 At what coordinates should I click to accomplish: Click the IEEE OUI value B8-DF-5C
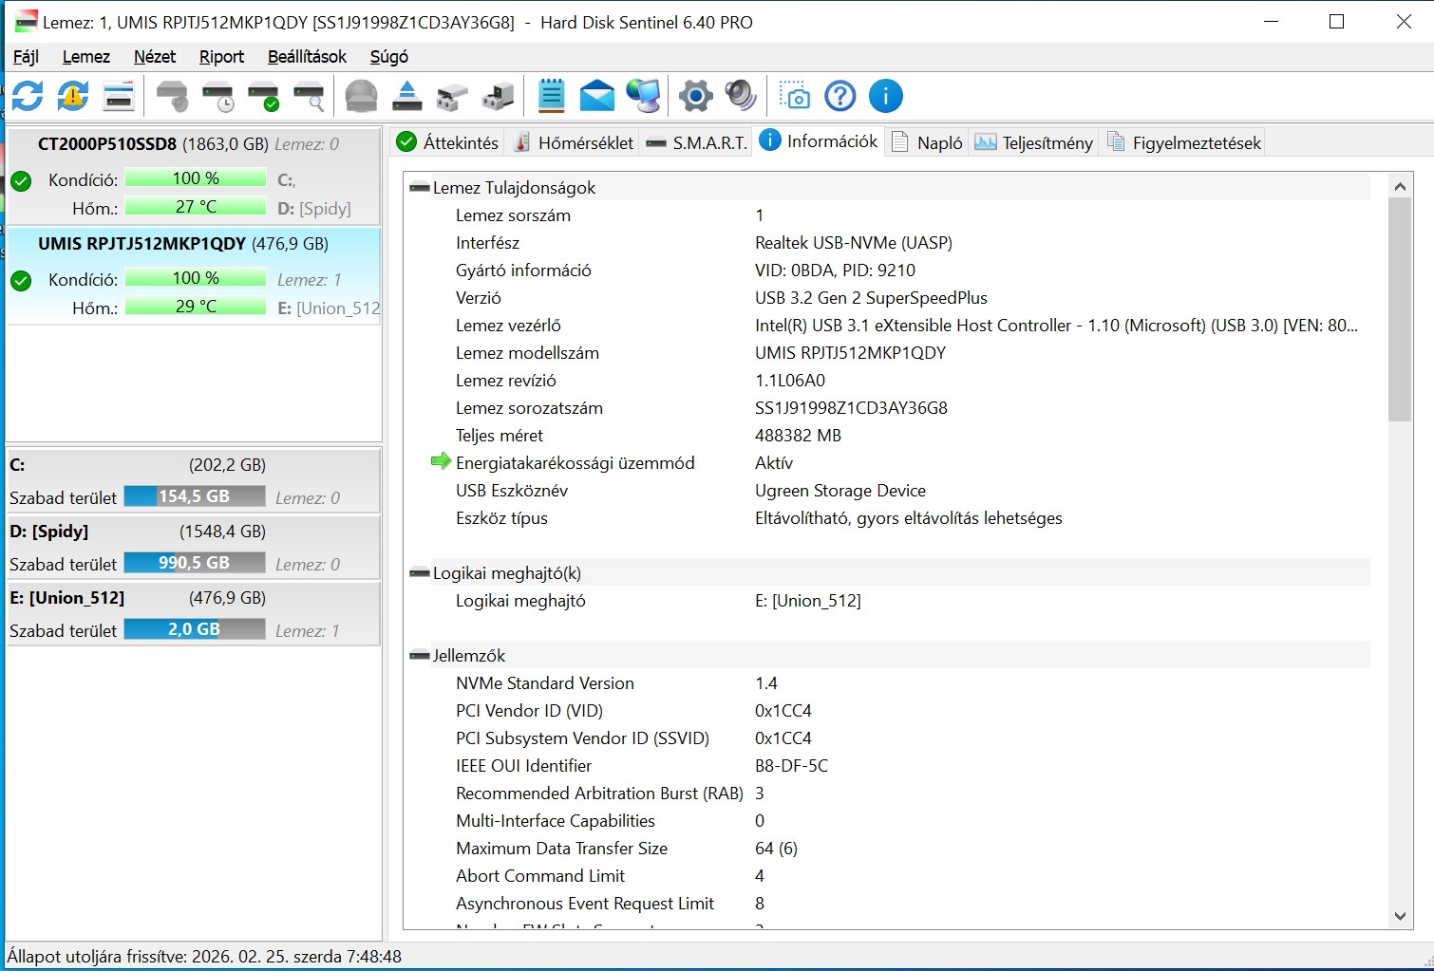point(791,766)
